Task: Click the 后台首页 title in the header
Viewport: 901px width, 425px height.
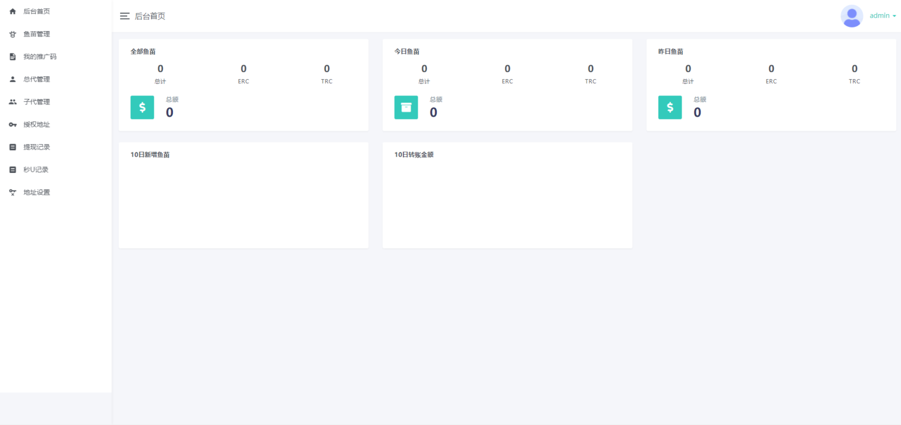Action: (x=150, y=16)
